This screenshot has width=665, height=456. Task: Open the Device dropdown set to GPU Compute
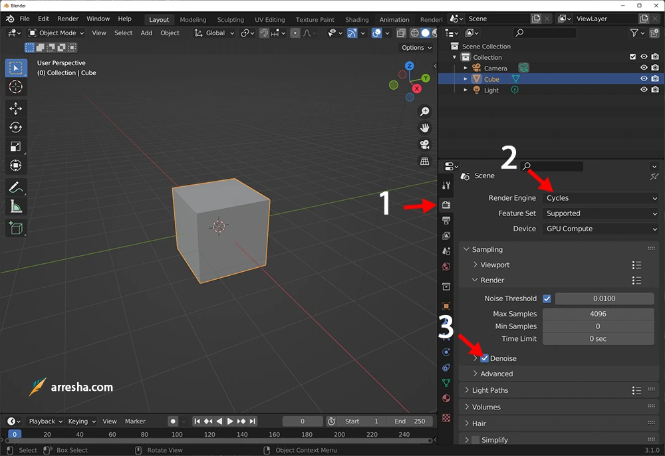[x=600, y=229]
